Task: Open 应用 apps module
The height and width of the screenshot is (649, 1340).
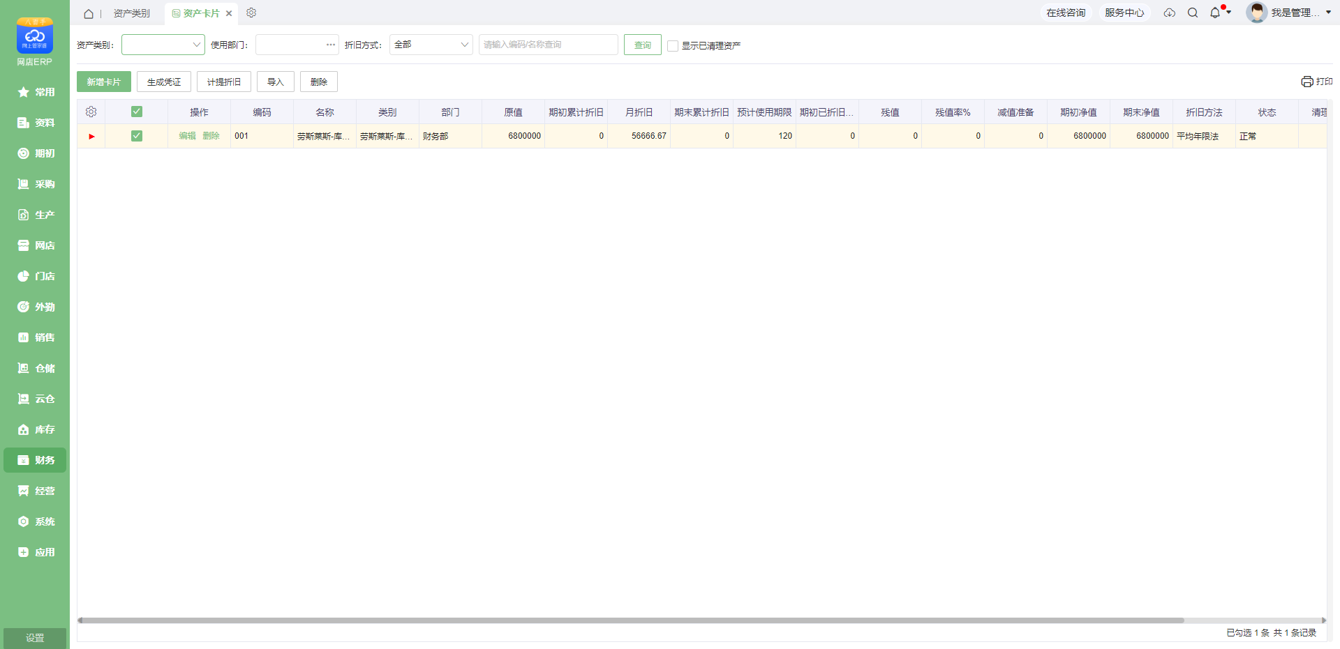Action: click(35, 552)
